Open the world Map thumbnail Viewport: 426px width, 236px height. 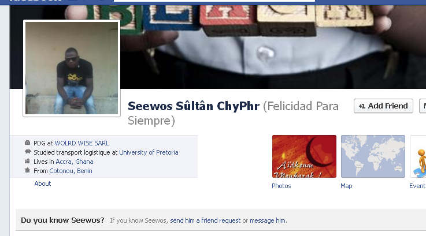tap(373, 156)
